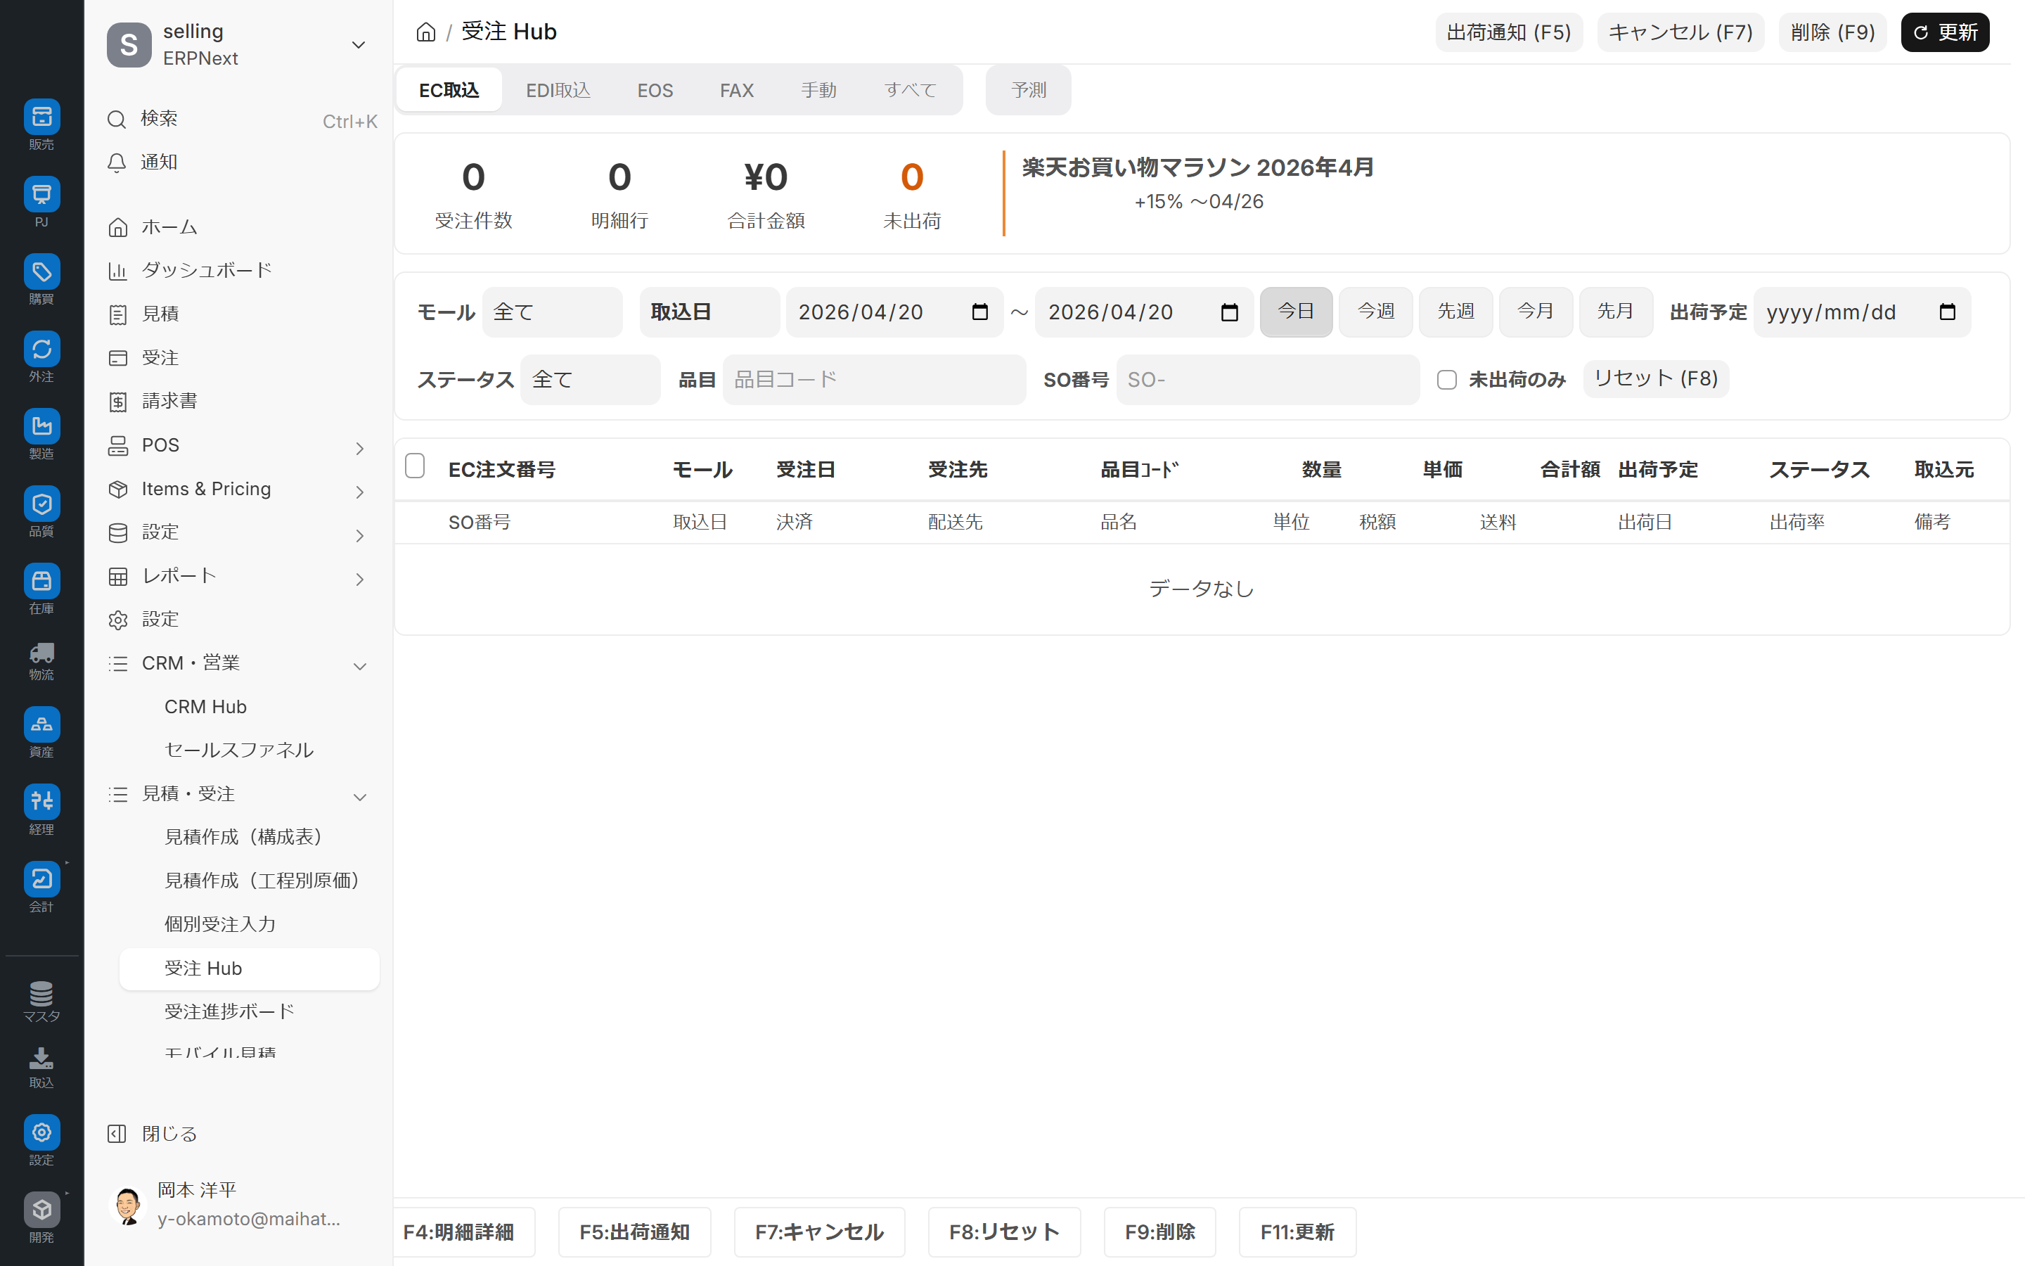Screen dimensions: 2025x1266
Task: Tick the select-all checkbox in table header
Action: (415, 466)
